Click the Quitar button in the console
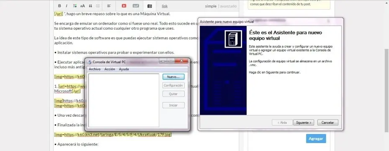 [173, 94]
